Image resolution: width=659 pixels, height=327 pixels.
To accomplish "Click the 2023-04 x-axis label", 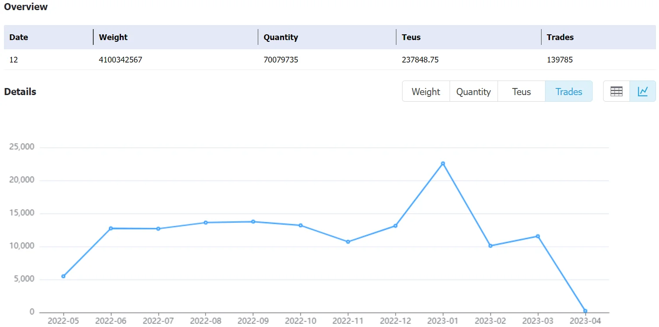I will [585, 321].
